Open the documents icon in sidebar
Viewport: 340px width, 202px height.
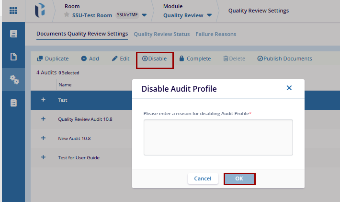click(13, 57)
